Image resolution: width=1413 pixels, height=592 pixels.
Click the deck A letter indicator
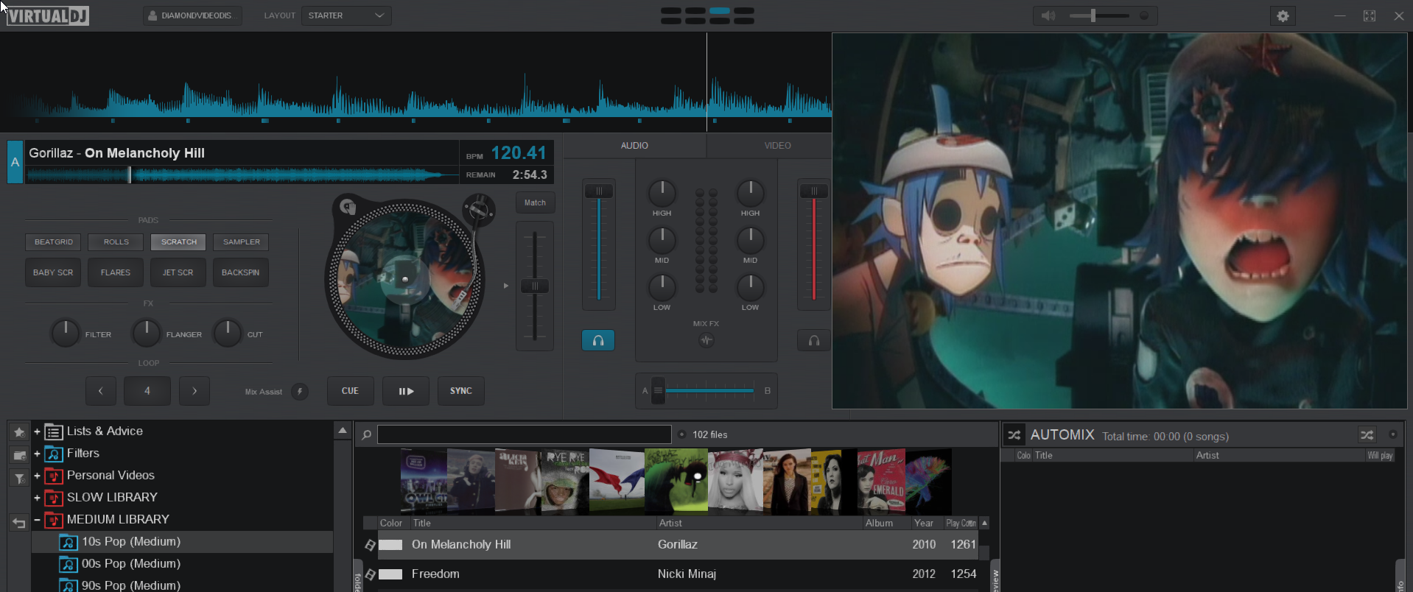15,162
